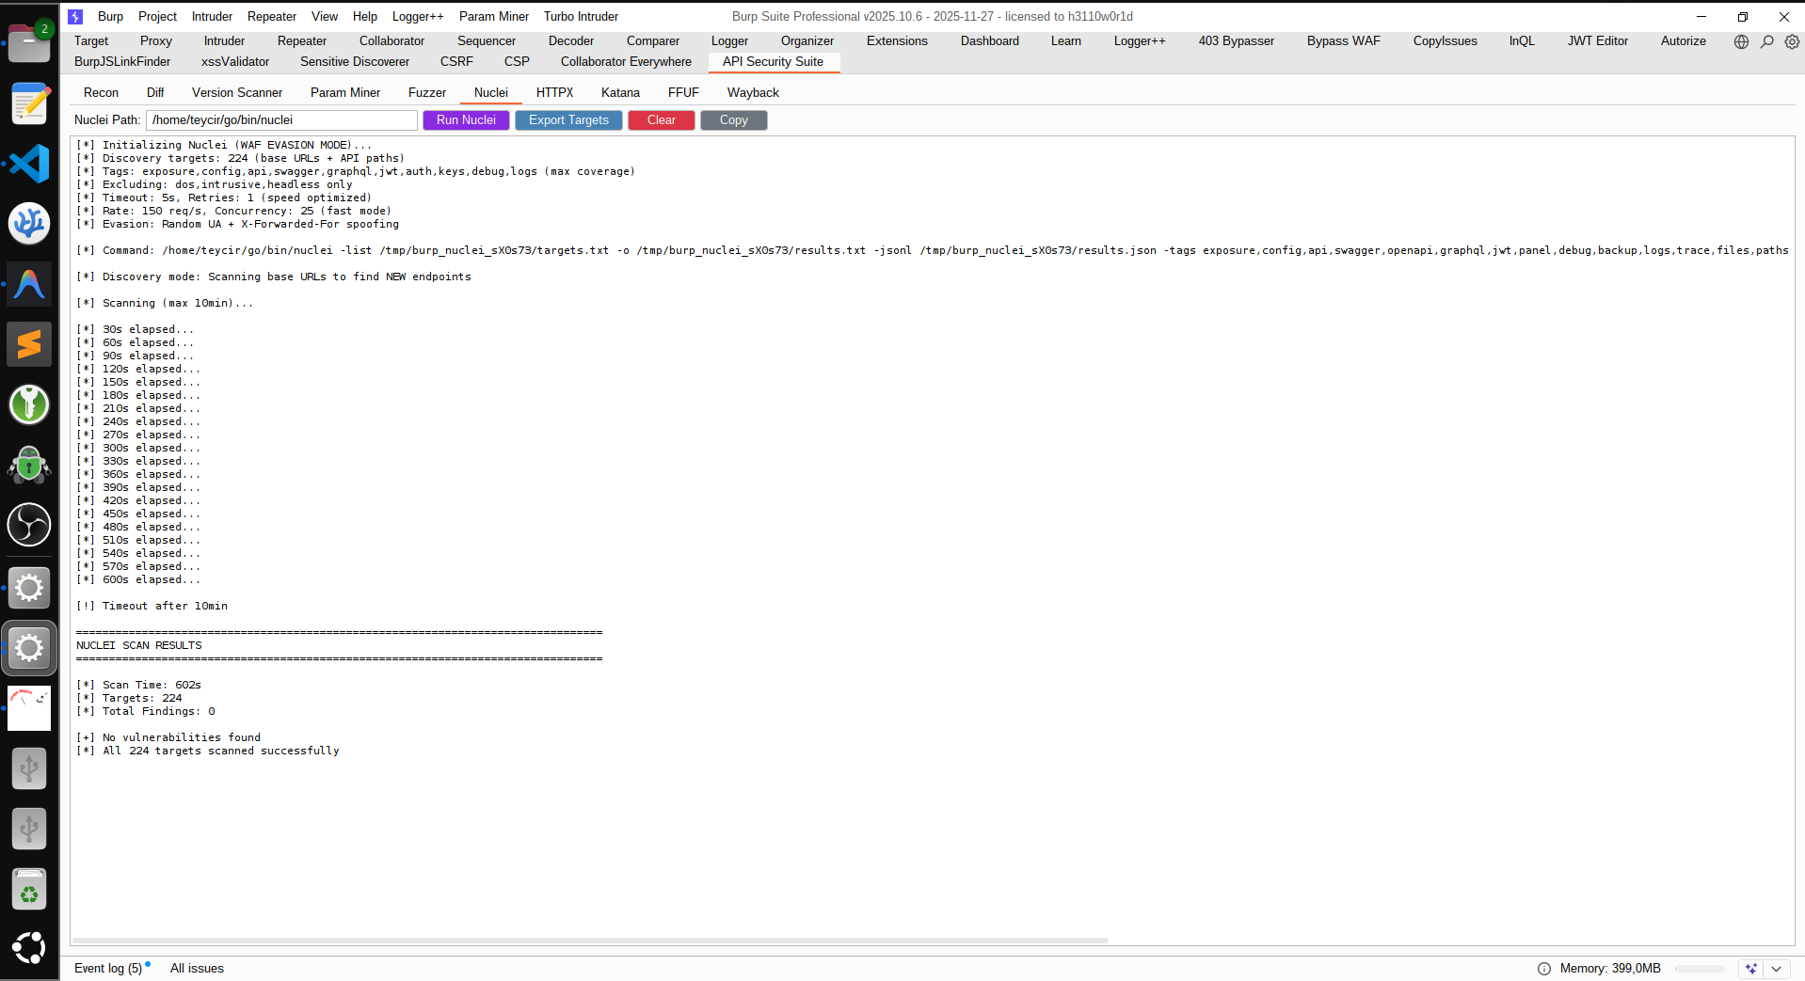The width and height of the screenshot is (1805, 981).
Task: Switch to the FFUF sub-tab
Action: point(683,92)
